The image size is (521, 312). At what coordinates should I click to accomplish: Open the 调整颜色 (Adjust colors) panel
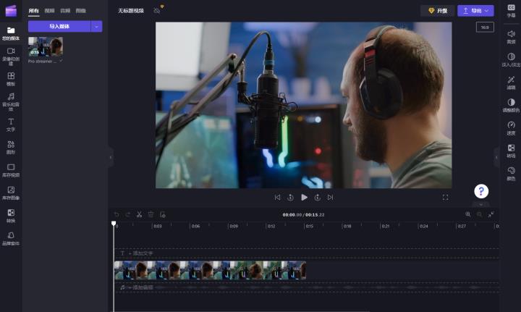click(x=511, y=105)
